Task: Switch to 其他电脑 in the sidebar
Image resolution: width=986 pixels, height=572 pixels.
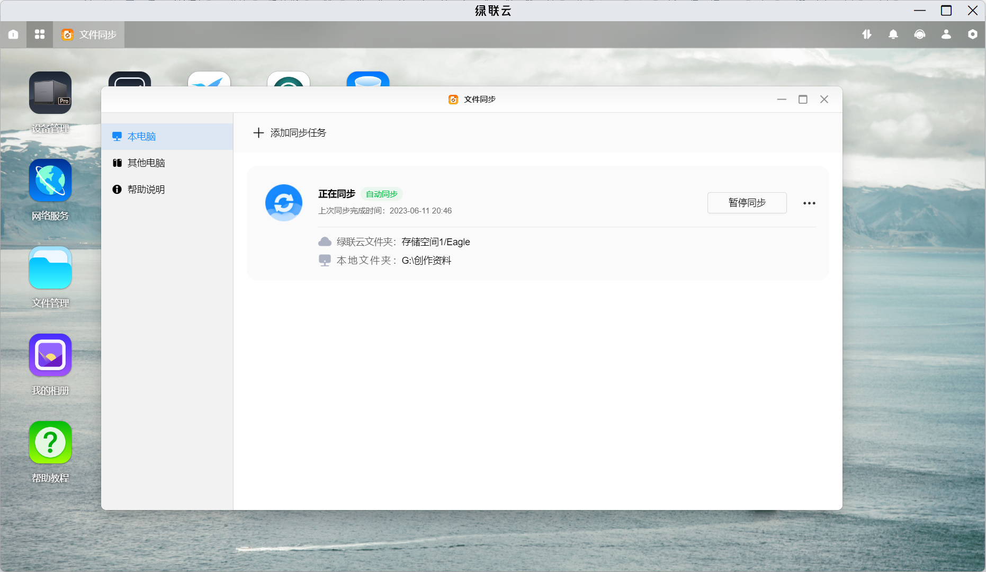Action: point(167,163)
